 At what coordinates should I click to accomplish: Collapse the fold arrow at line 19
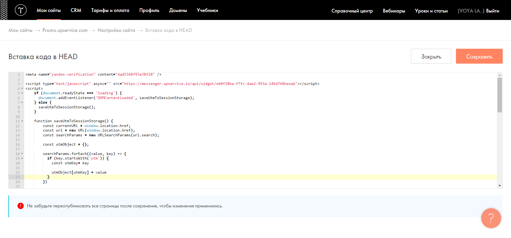[22, 158]
